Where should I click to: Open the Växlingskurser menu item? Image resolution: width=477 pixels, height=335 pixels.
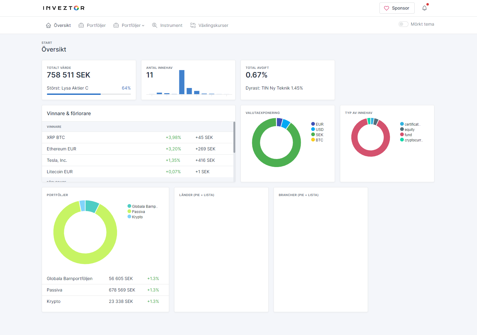pyautogui.click(x=213, y=25)
